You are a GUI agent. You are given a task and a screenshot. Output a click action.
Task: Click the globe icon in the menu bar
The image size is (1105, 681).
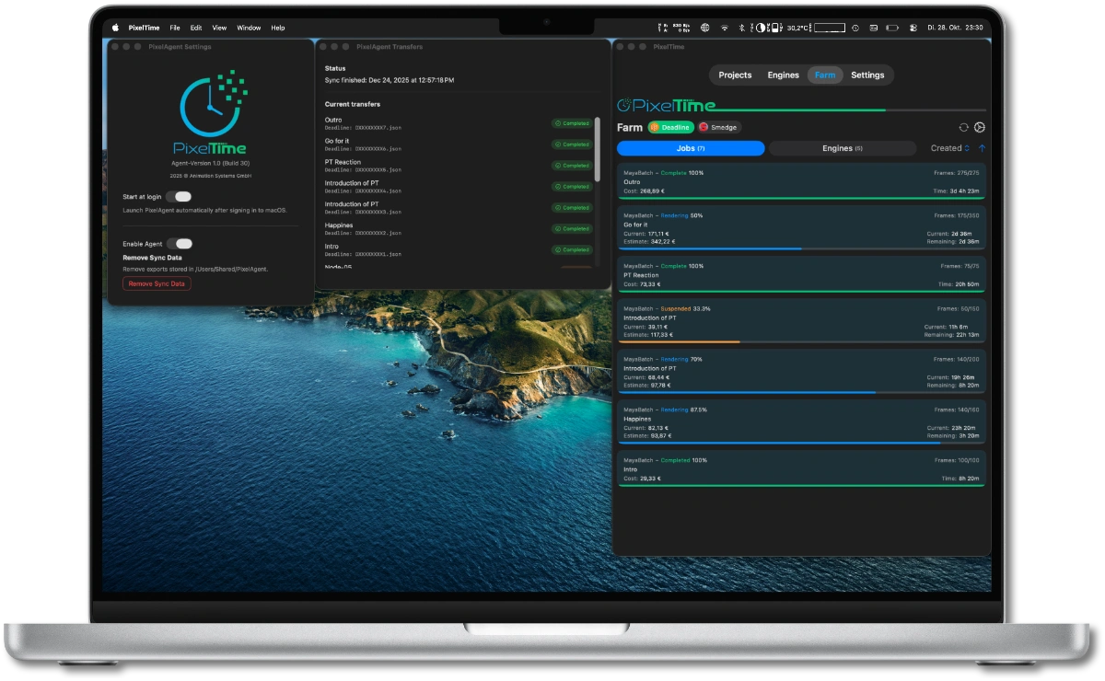pos(705,28)
